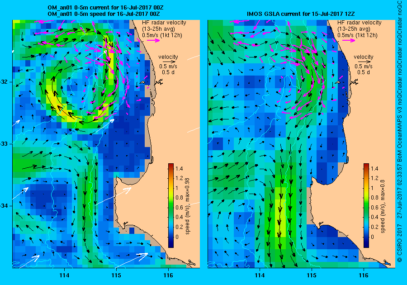407x285 pixels.
Task: Click the black velocity legend arrow in left map
Action: point(169,62)
